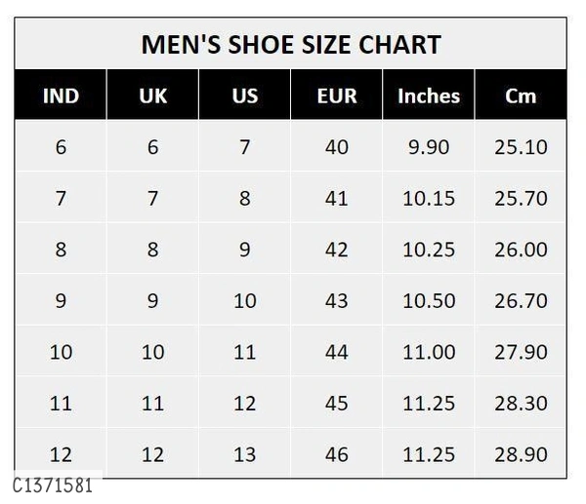Click the EUR column header
Image resolution: width=586 pixels, height=504 pixels.
coord(337,97)
